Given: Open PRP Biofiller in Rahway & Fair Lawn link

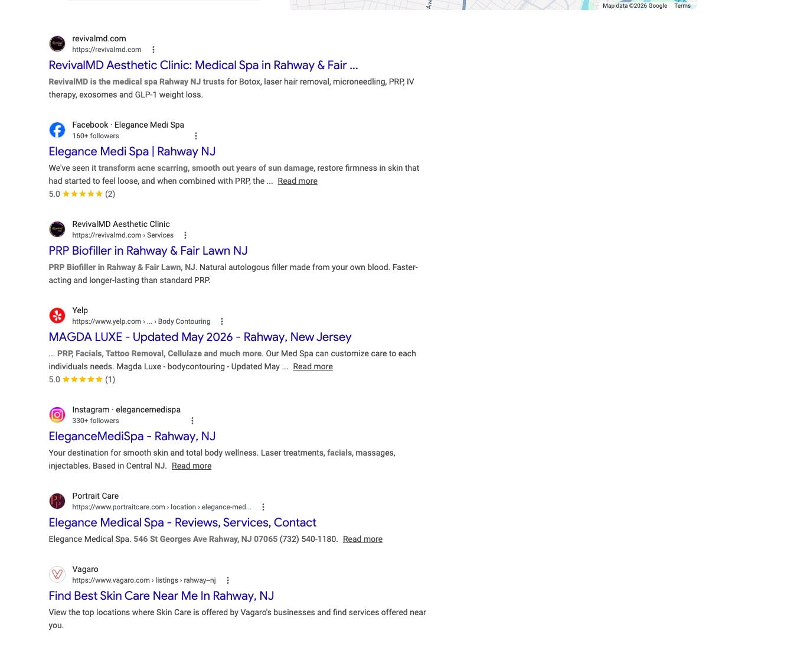Looking at the screenshot, I should 148,251.
